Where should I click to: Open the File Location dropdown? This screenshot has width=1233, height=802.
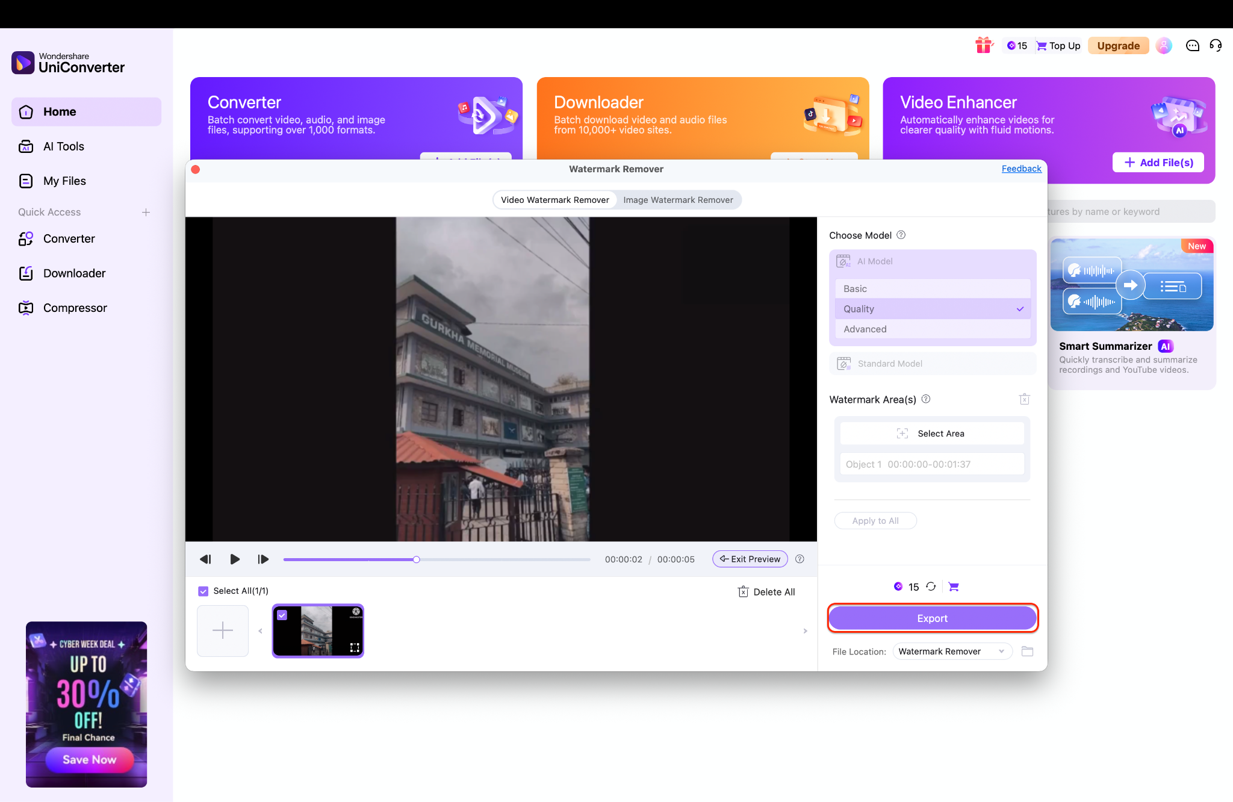click(951, 651)
